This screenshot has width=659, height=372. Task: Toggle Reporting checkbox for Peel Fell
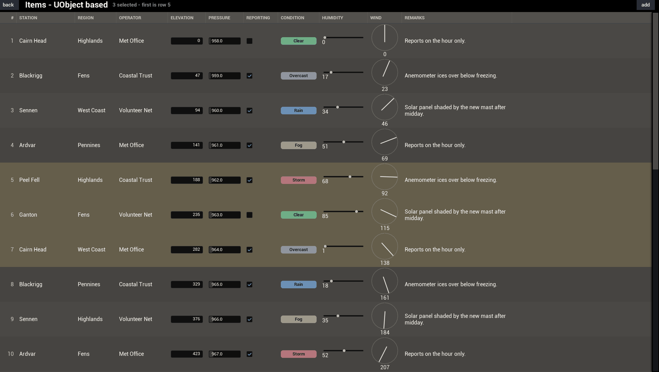[x=250, y=180]
